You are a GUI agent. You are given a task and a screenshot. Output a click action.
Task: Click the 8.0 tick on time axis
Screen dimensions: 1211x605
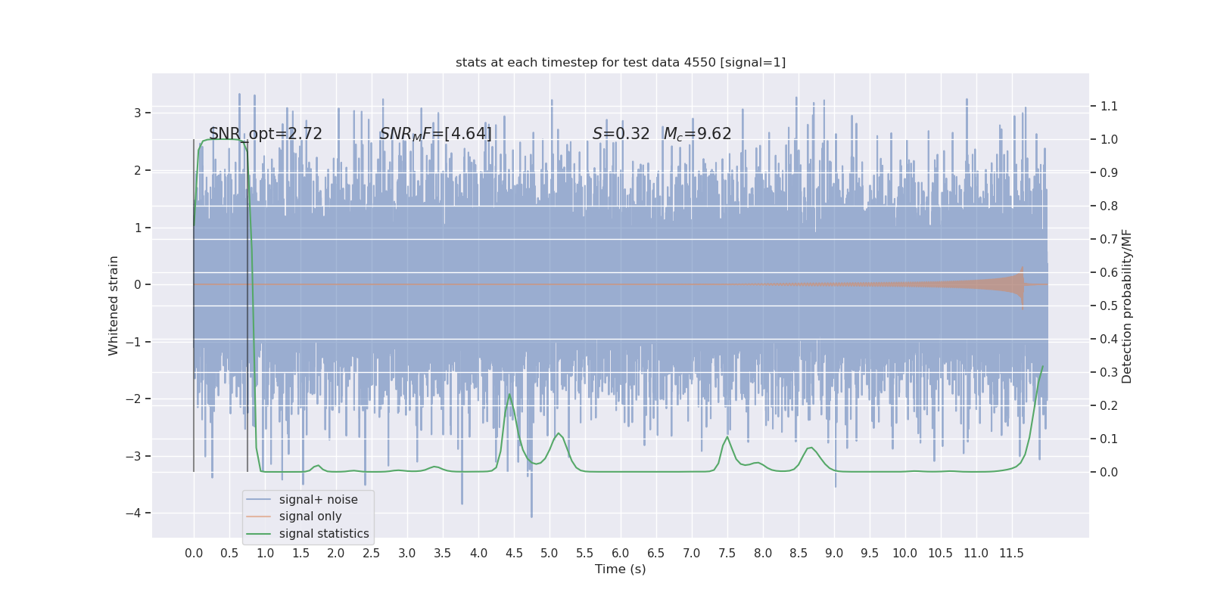coord(763,553)
